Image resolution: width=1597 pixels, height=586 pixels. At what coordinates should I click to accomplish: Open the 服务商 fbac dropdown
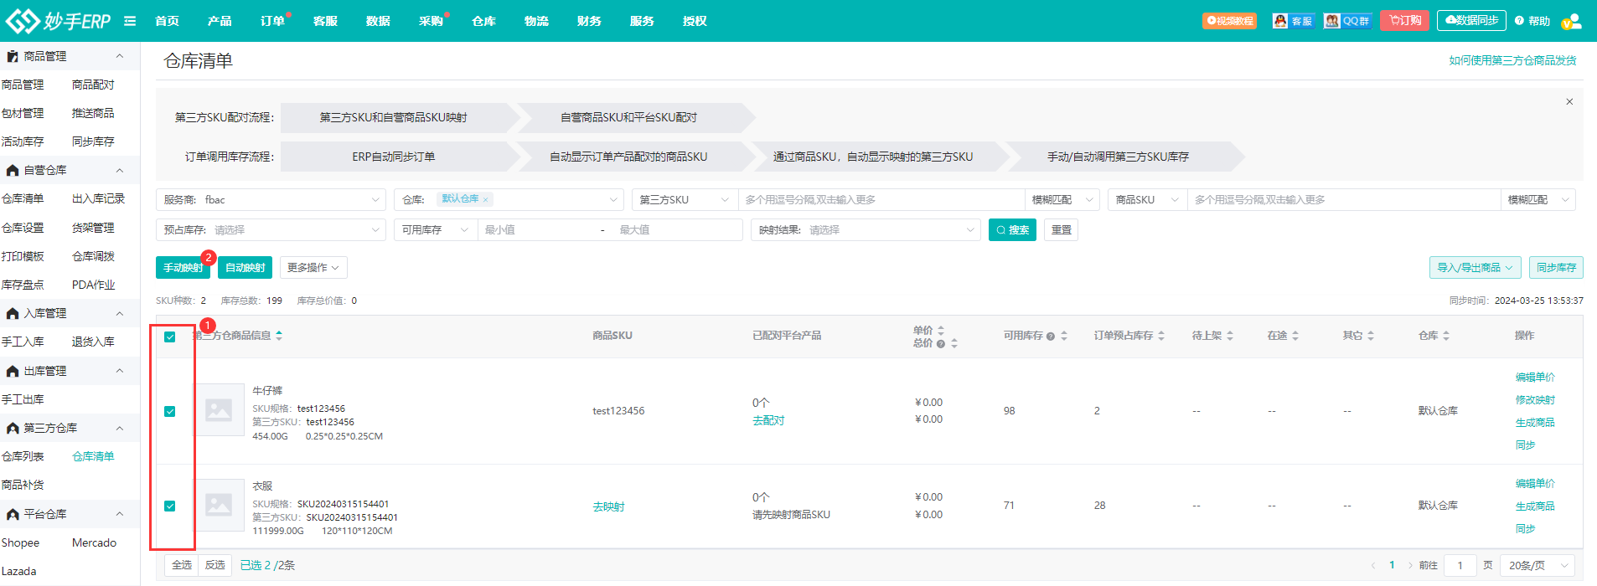click(x=271, y=200)
